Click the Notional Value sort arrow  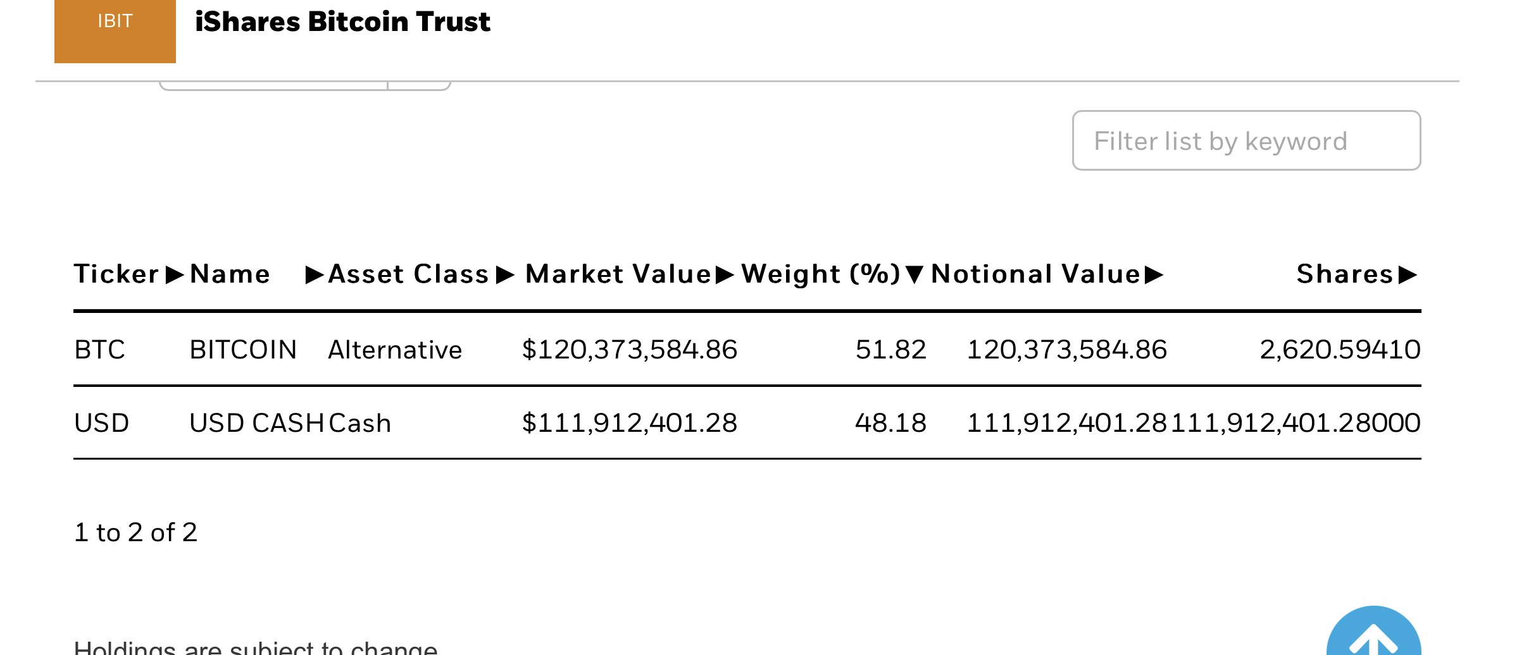click(1154, 275)
